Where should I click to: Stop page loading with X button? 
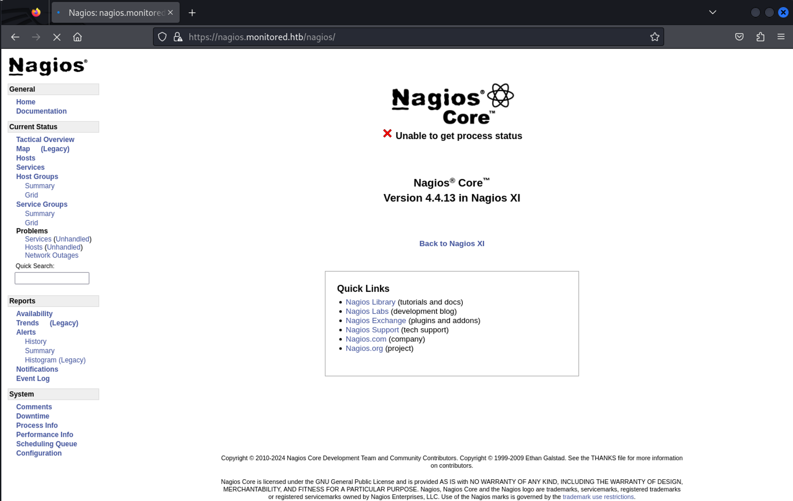tap(57, 37)
